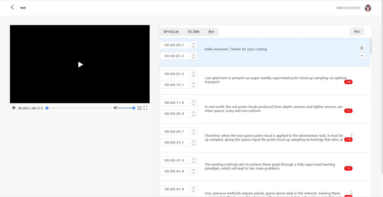This screenshot has width=383, height=197.
Task: Click the transcript list vertical scrollbar
Action: pyautogui.click(x=370, y=47)
